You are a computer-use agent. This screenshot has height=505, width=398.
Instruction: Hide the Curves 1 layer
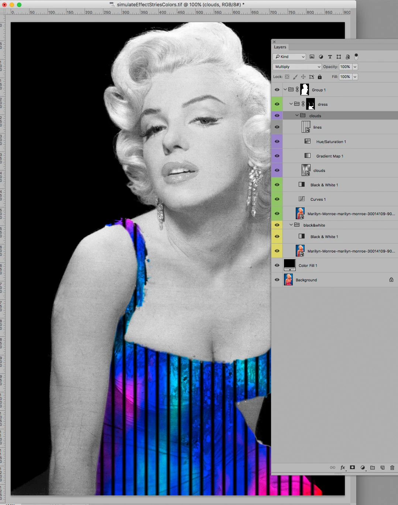tap(277, 199)
